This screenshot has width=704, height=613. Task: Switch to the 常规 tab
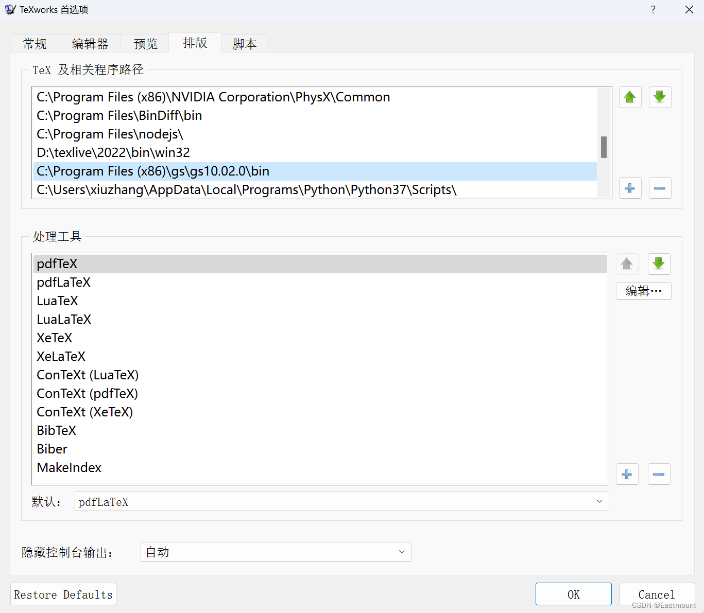(35, 44)
